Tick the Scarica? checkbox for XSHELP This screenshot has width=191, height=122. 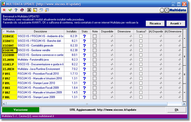[141, 64]
